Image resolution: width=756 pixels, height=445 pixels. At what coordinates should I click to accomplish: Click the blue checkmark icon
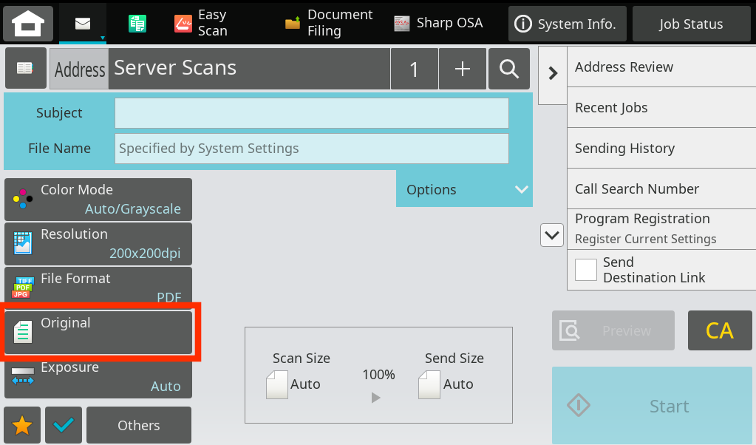(x=64, y=425)
